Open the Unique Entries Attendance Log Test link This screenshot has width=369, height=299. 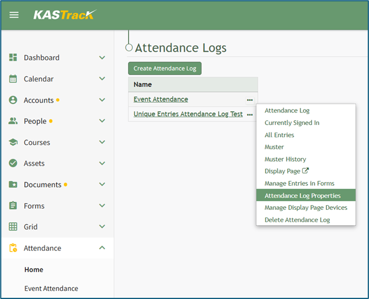[188, 114]
